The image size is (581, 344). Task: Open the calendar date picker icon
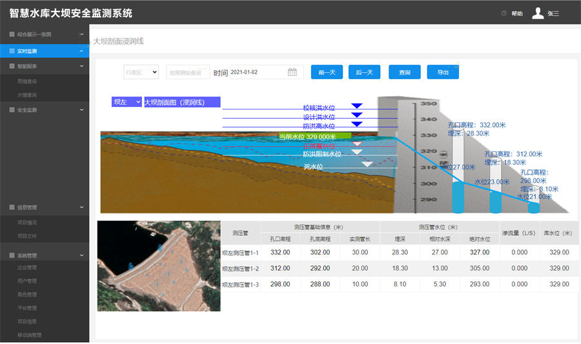click(x=292, y=72)
